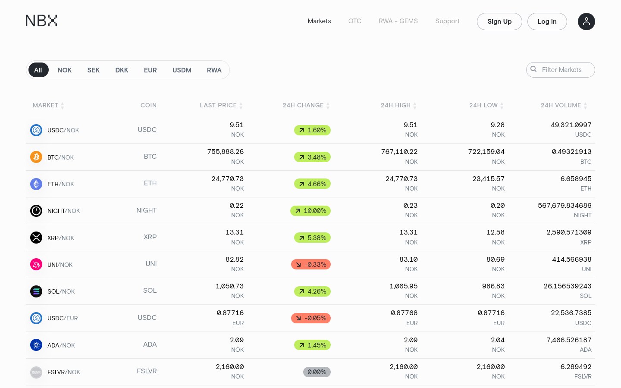Open the ETH/NOK market
The width and height of the screenshot is (621, 388).
(60, 184)
